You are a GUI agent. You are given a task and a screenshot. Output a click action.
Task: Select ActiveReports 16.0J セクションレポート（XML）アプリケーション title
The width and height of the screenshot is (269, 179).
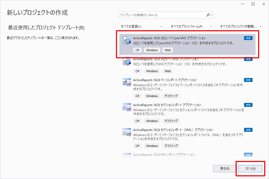click(x=173, y=130)
